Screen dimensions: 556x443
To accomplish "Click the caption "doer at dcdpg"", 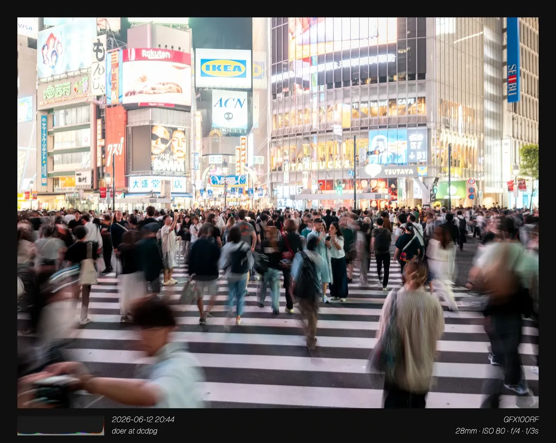I will tap(134, 431).
